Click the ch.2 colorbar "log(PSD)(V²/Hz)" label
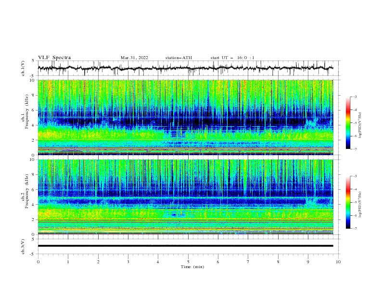The image size is (381, 294). 360,204
